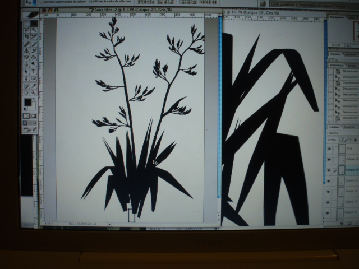Select the Healing Brush tool

26,44
